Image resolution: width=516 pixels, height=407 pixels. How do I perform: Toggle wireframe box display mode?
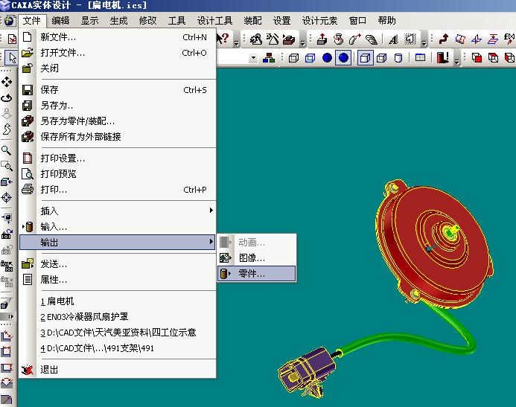(293, 58)
